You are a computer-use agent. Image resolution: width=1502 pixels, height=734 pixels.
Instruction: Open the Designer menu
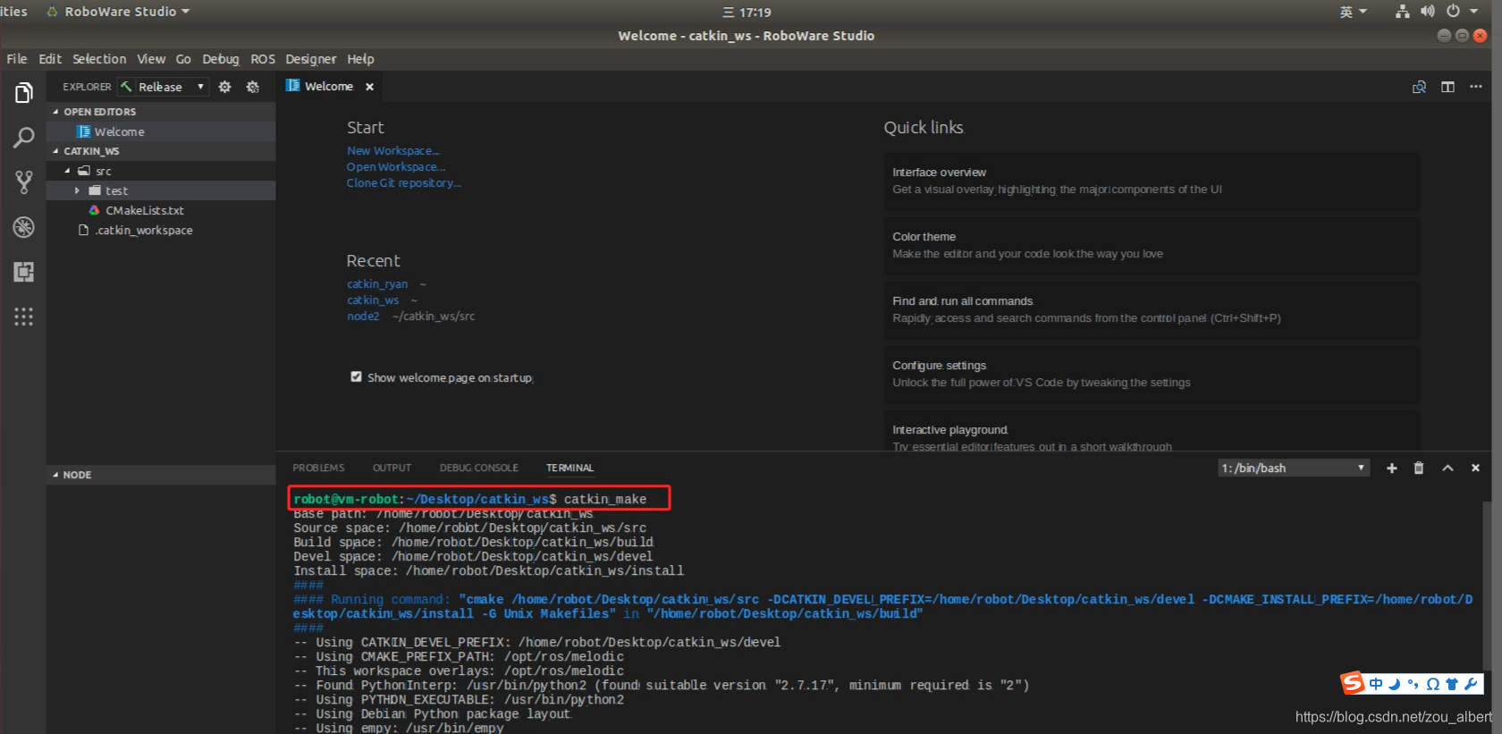coord(311,59)
